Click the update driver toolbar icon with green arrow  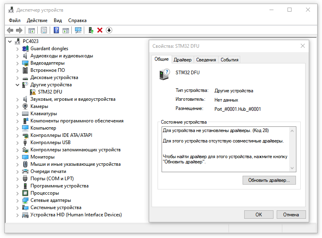[91, 30]
